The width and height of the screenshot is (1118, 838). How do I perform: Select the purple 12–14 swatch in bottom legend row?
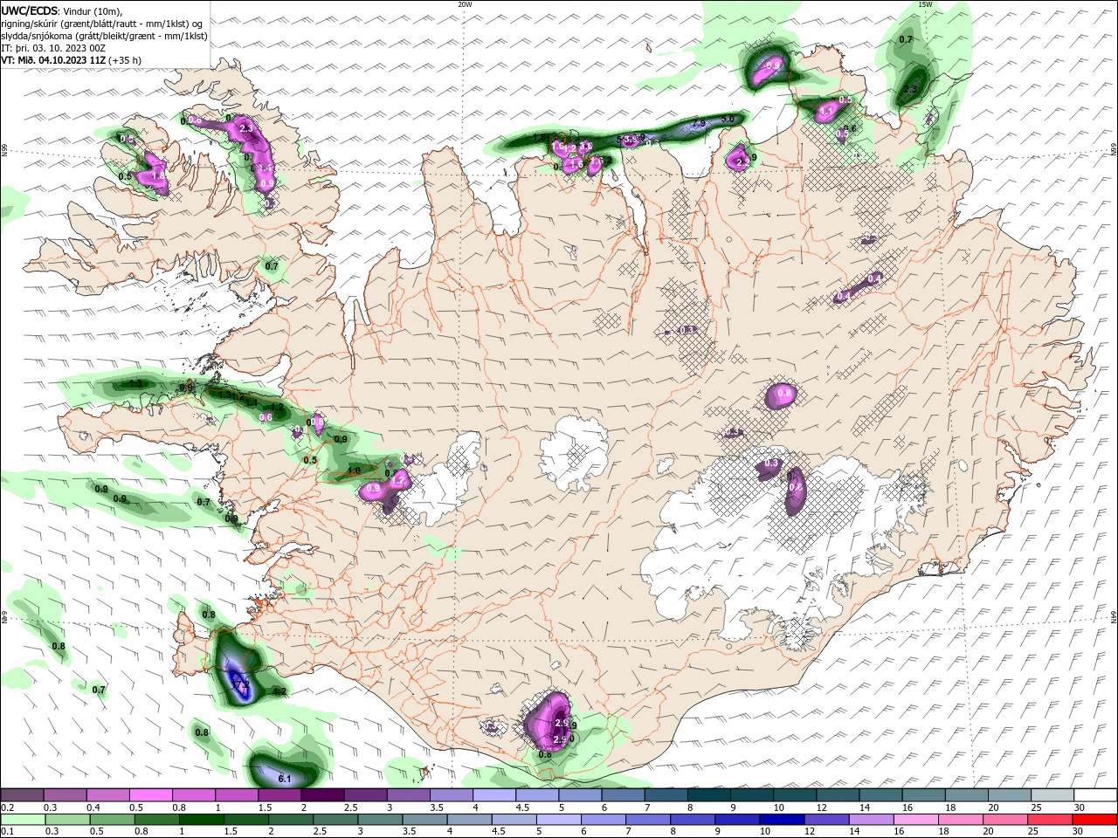(x=826, y=819)
